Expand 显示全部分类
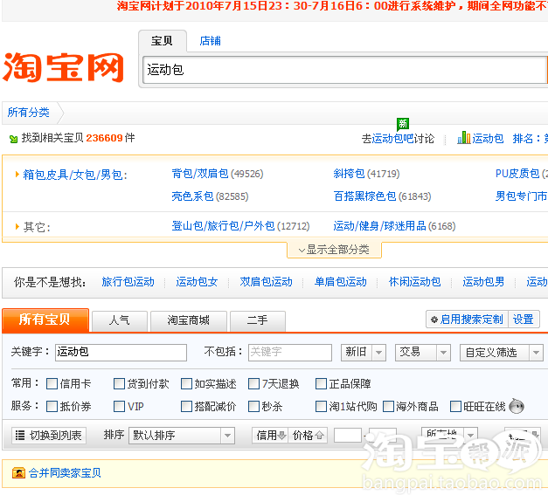Image resolution: width=548 pixels, height=495 pixels. (x=334, y=250)
